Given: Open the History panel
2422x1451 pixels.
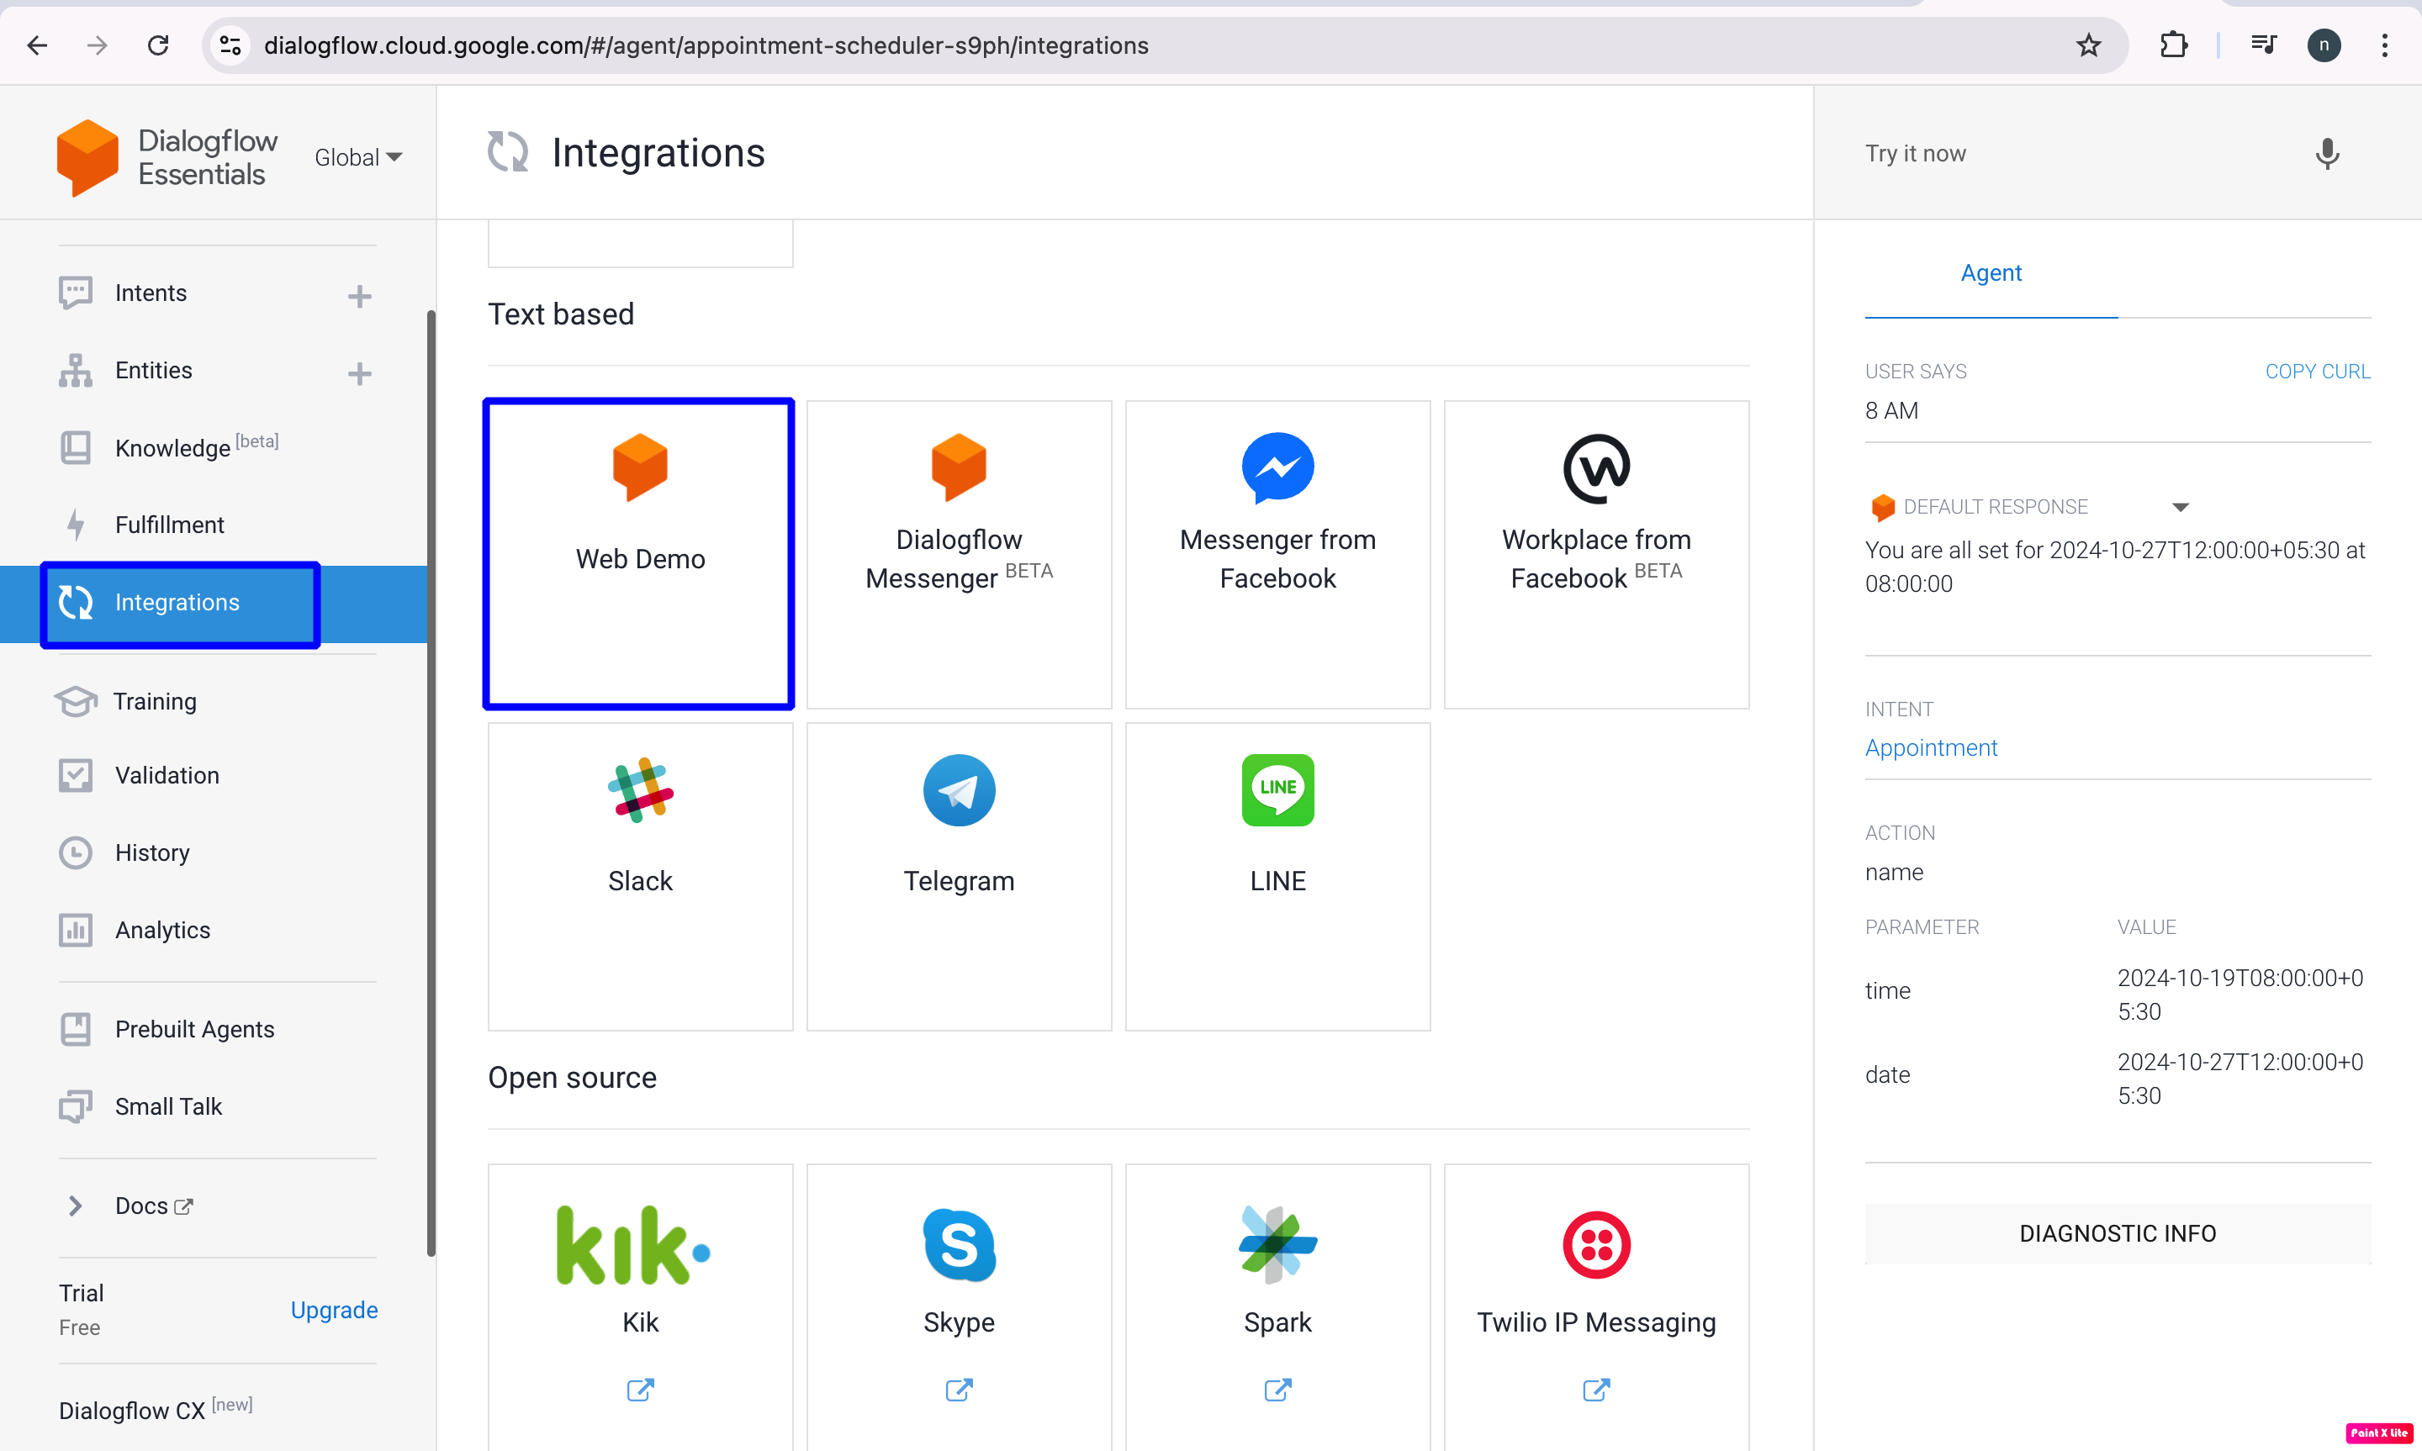Looking at the screenshot, I should 152,852.
